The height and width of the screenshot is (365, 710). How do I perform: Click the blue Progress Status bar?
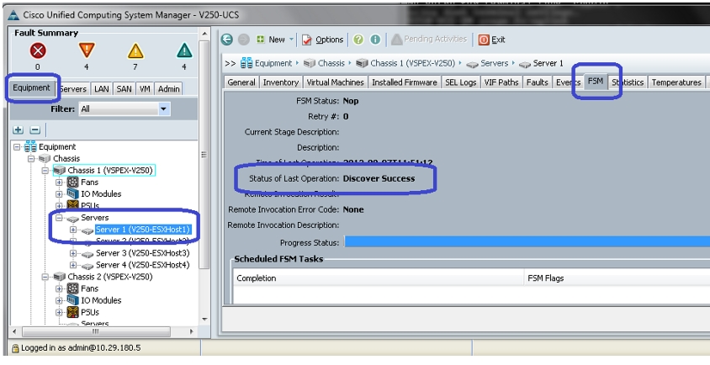527,242
